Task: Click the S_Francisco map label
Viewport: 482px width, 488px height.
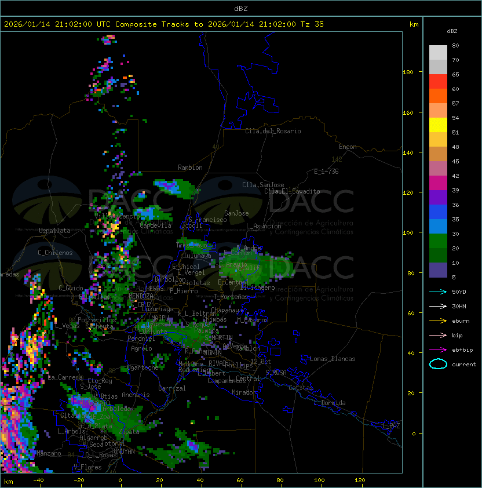Action: click(x=207, y=220)
